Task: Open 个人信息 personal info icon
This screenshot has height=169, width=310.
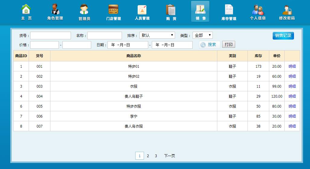Action: [258, 12]
